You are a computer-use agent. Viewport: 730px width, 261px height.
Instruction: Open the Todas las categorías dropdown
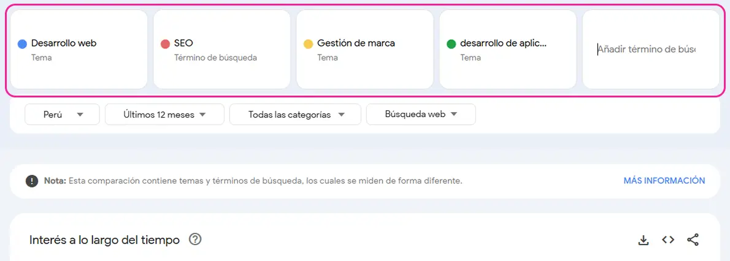point(295,115)
